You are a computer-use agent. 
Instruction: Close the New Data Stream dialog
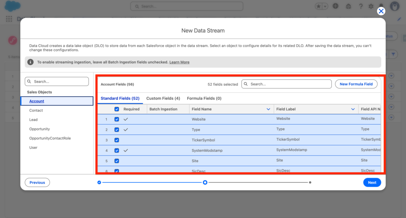[x=381, y=11]
